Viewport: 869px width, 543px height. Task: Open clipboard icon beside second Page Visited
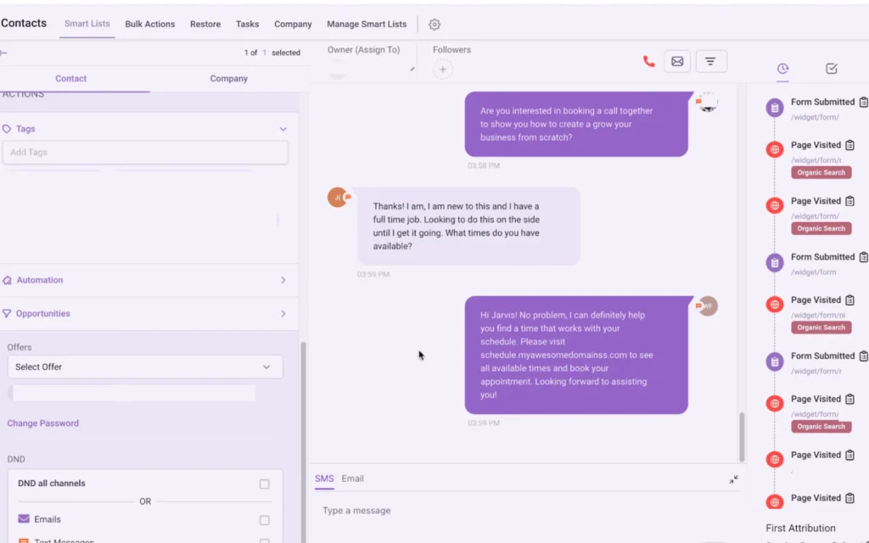pos(850,201)
